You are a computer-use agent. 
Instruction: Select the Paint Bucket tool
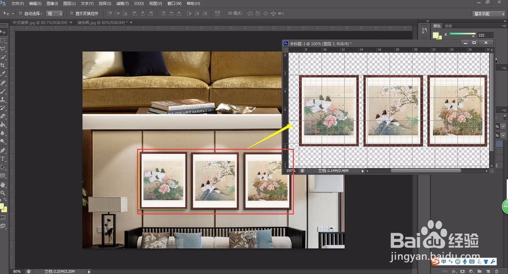pos(3,125)
